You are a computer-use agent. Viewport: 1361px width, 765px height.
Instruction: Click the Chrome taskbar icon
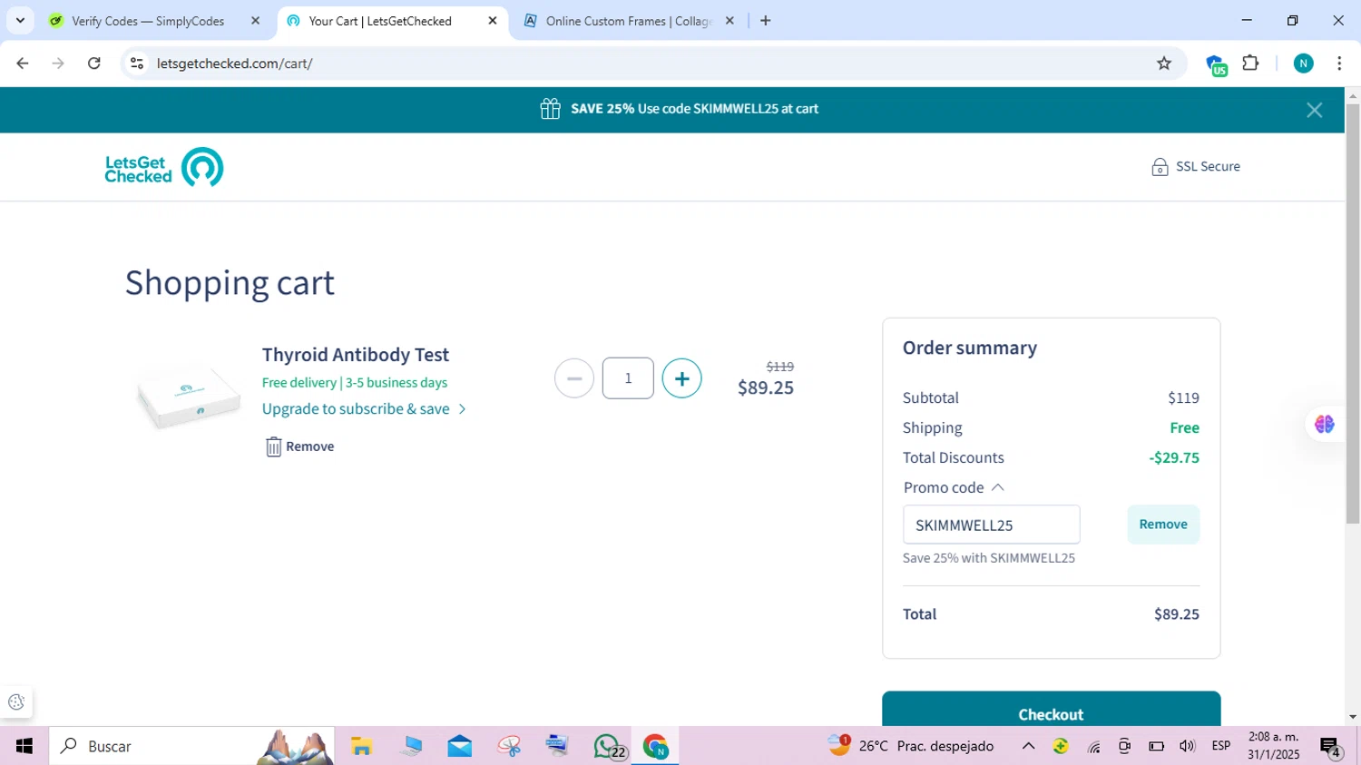click(x=656, y=746)
